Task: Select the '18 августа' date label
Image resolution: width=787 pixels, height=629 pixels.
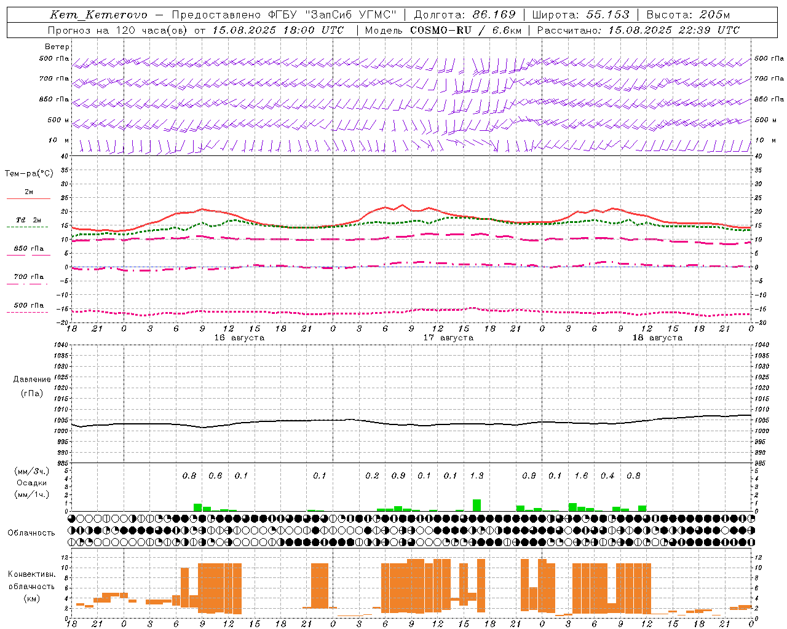Action: pos(657,338)
